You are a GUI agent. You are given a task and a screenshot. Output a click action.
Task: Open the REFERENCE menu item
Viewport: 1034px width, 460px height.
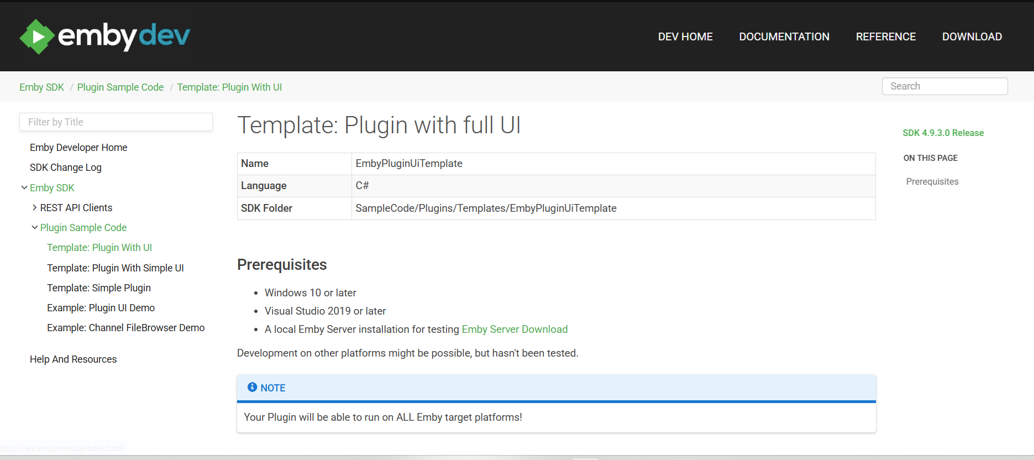[885, 36]
